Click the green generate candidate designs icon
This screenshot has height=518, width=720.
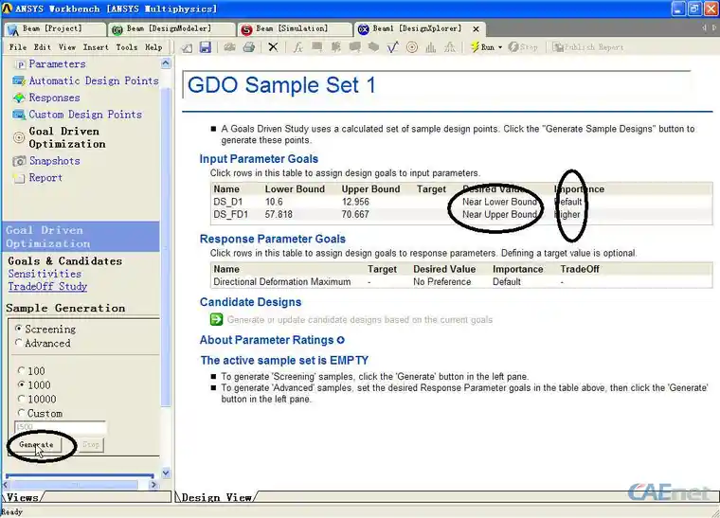click(x=216, y=319)
